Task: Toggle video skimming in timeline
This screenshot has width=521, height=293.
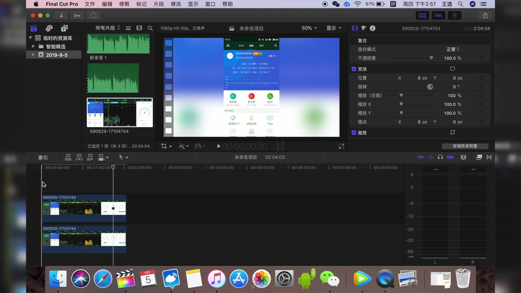Action: [x=421, y=157]
